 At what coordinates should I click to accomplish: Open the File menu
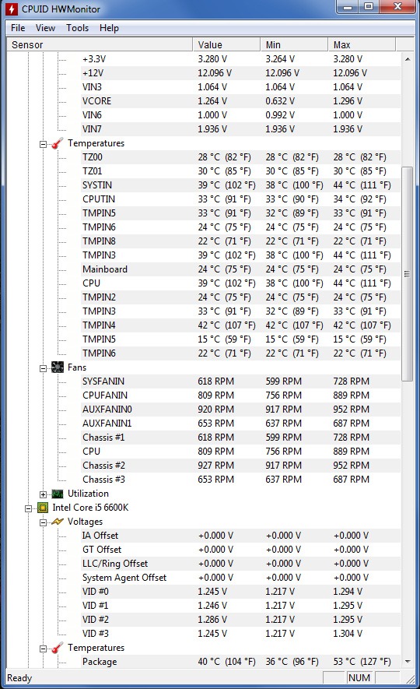(18, 28)
